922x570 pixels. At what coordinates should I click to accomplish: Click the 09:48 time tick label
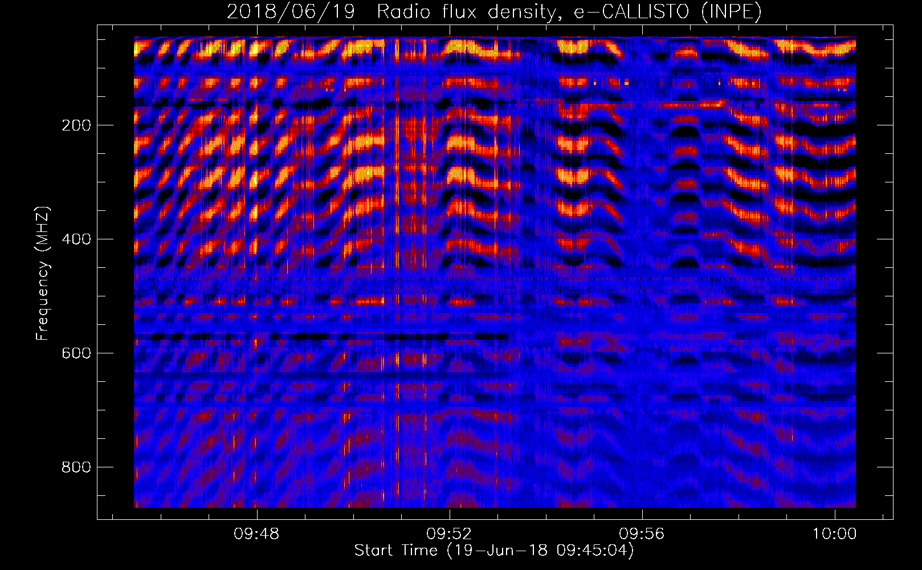pyautogui.click(x=257, y=534)
